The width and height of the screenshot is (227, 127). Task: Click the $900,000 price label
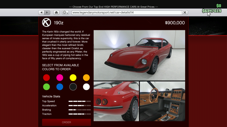point(175,23)
